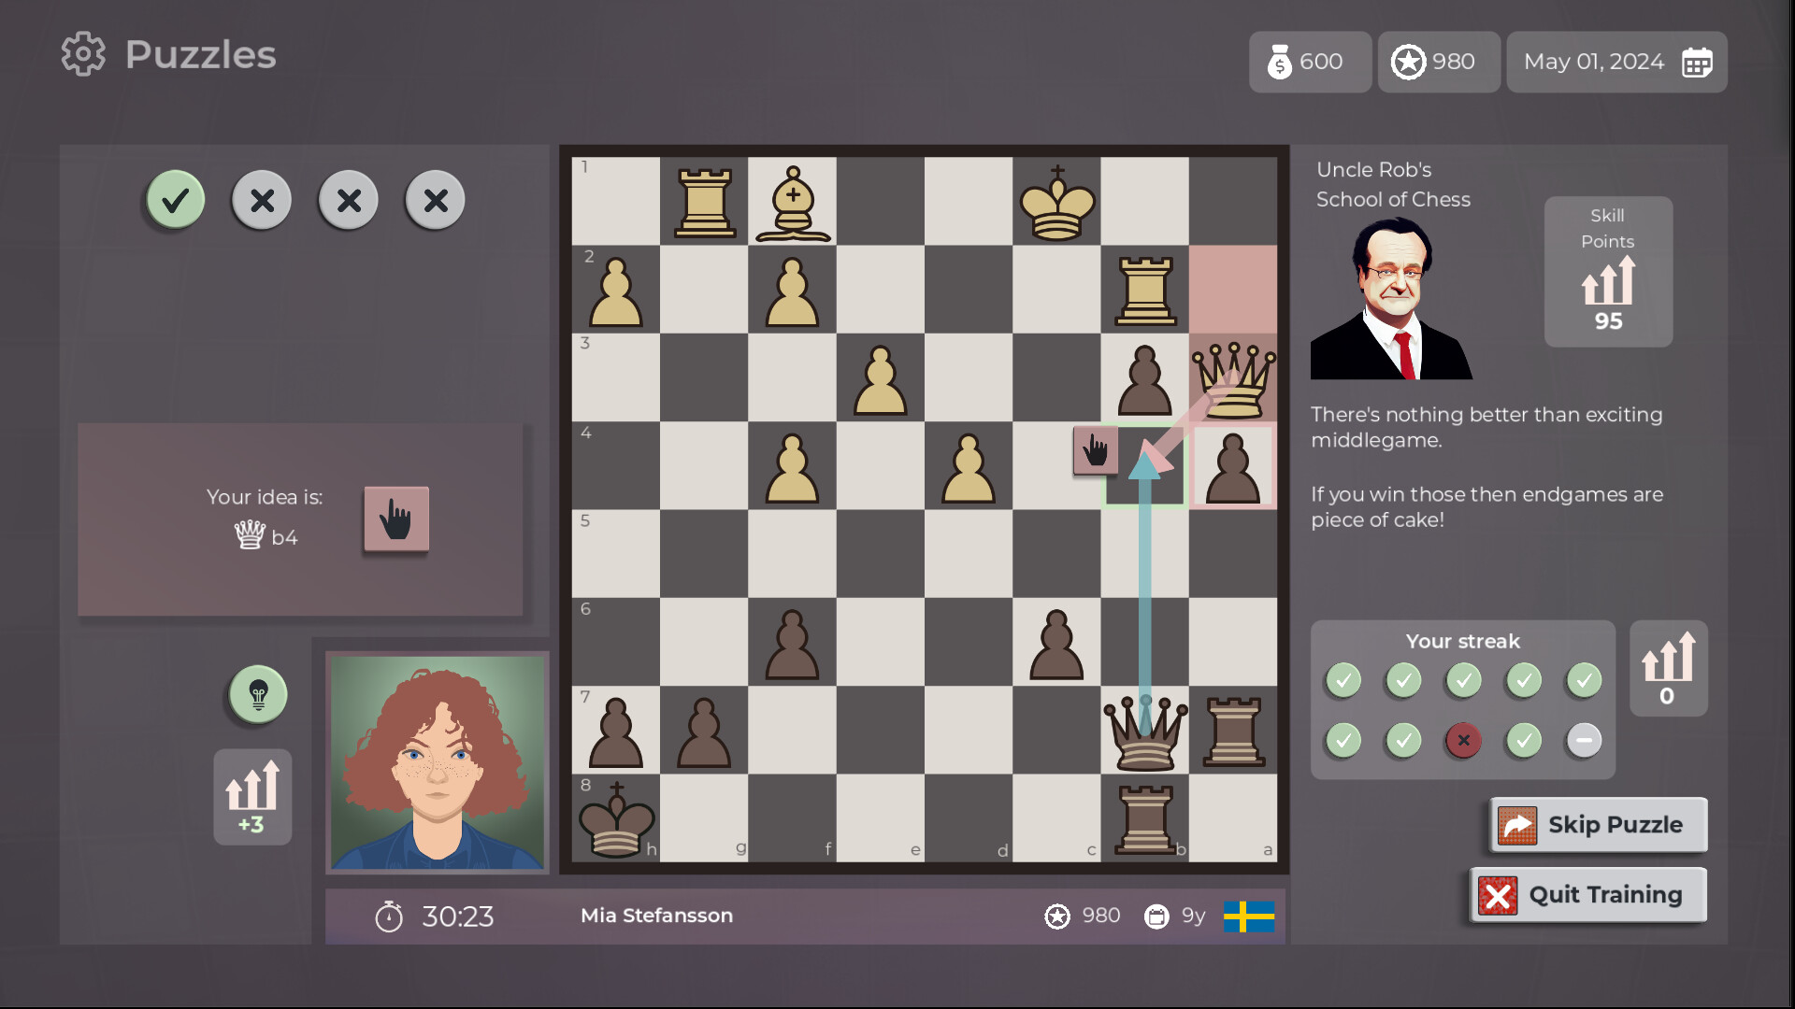Select Mia Stefansson's avatar portrait
Screen dimensions: 1795x1009
(x=437, y=762)
